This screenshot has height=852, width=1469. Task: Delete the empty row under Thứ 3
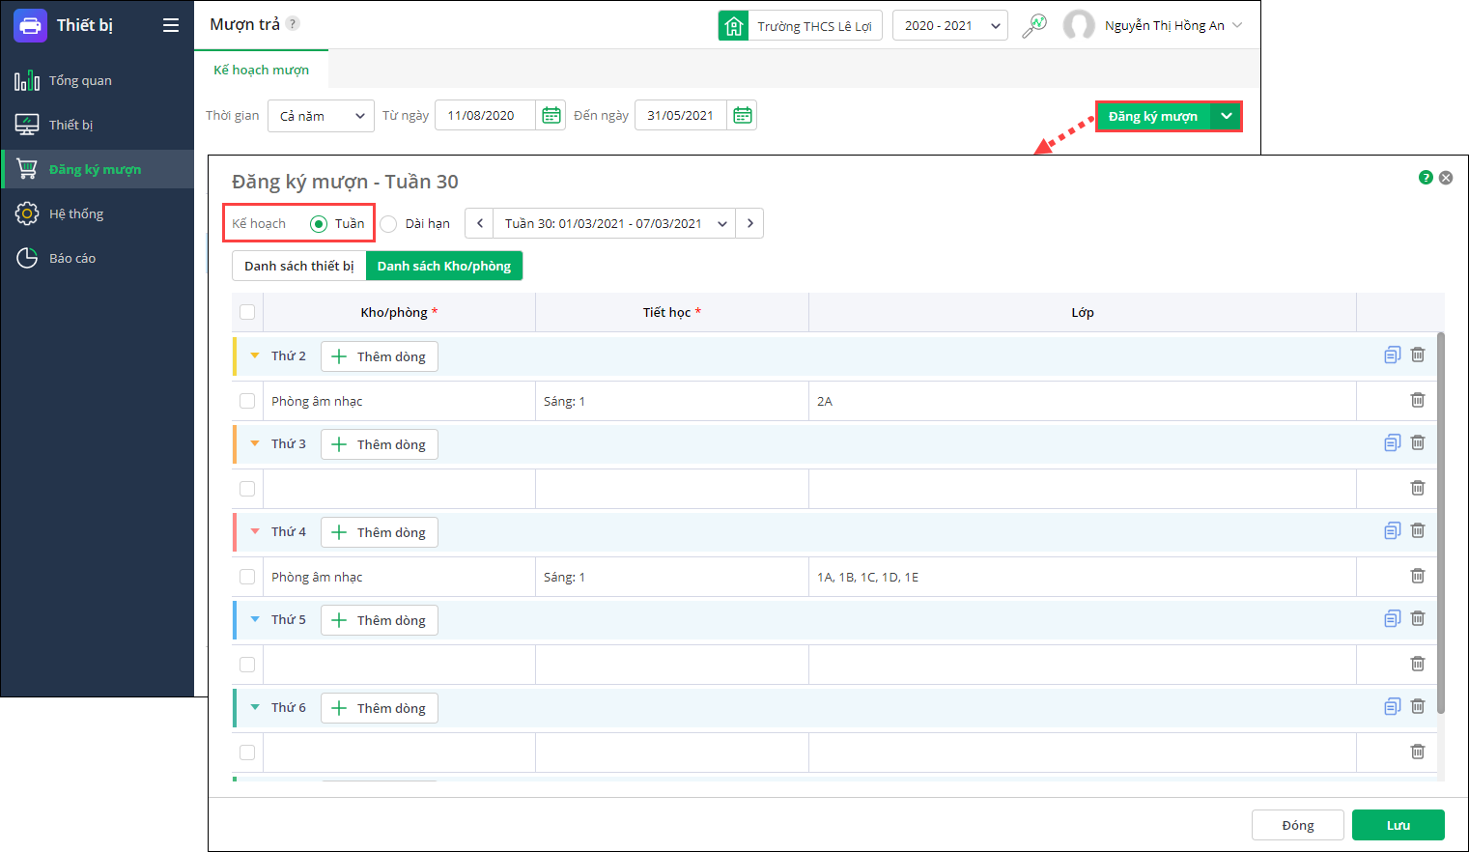click(1418, 488)
